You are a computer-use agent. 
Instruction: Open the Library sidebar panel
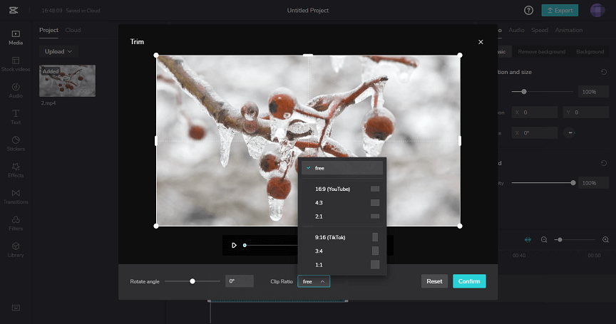pyautogui.click(x=16, y=250)
